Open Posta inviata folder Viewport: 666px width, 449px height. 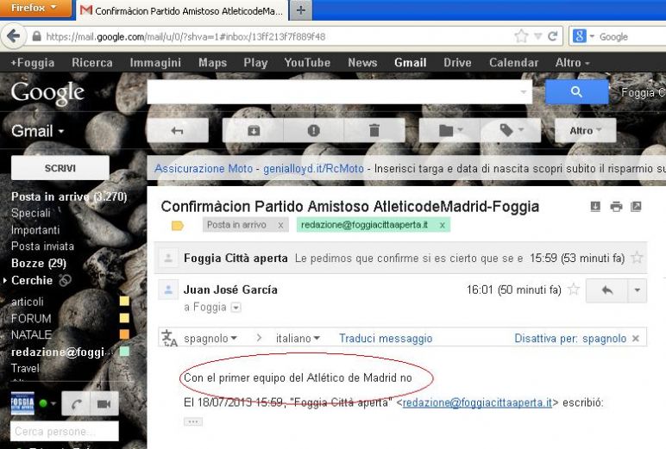[42, 246]
